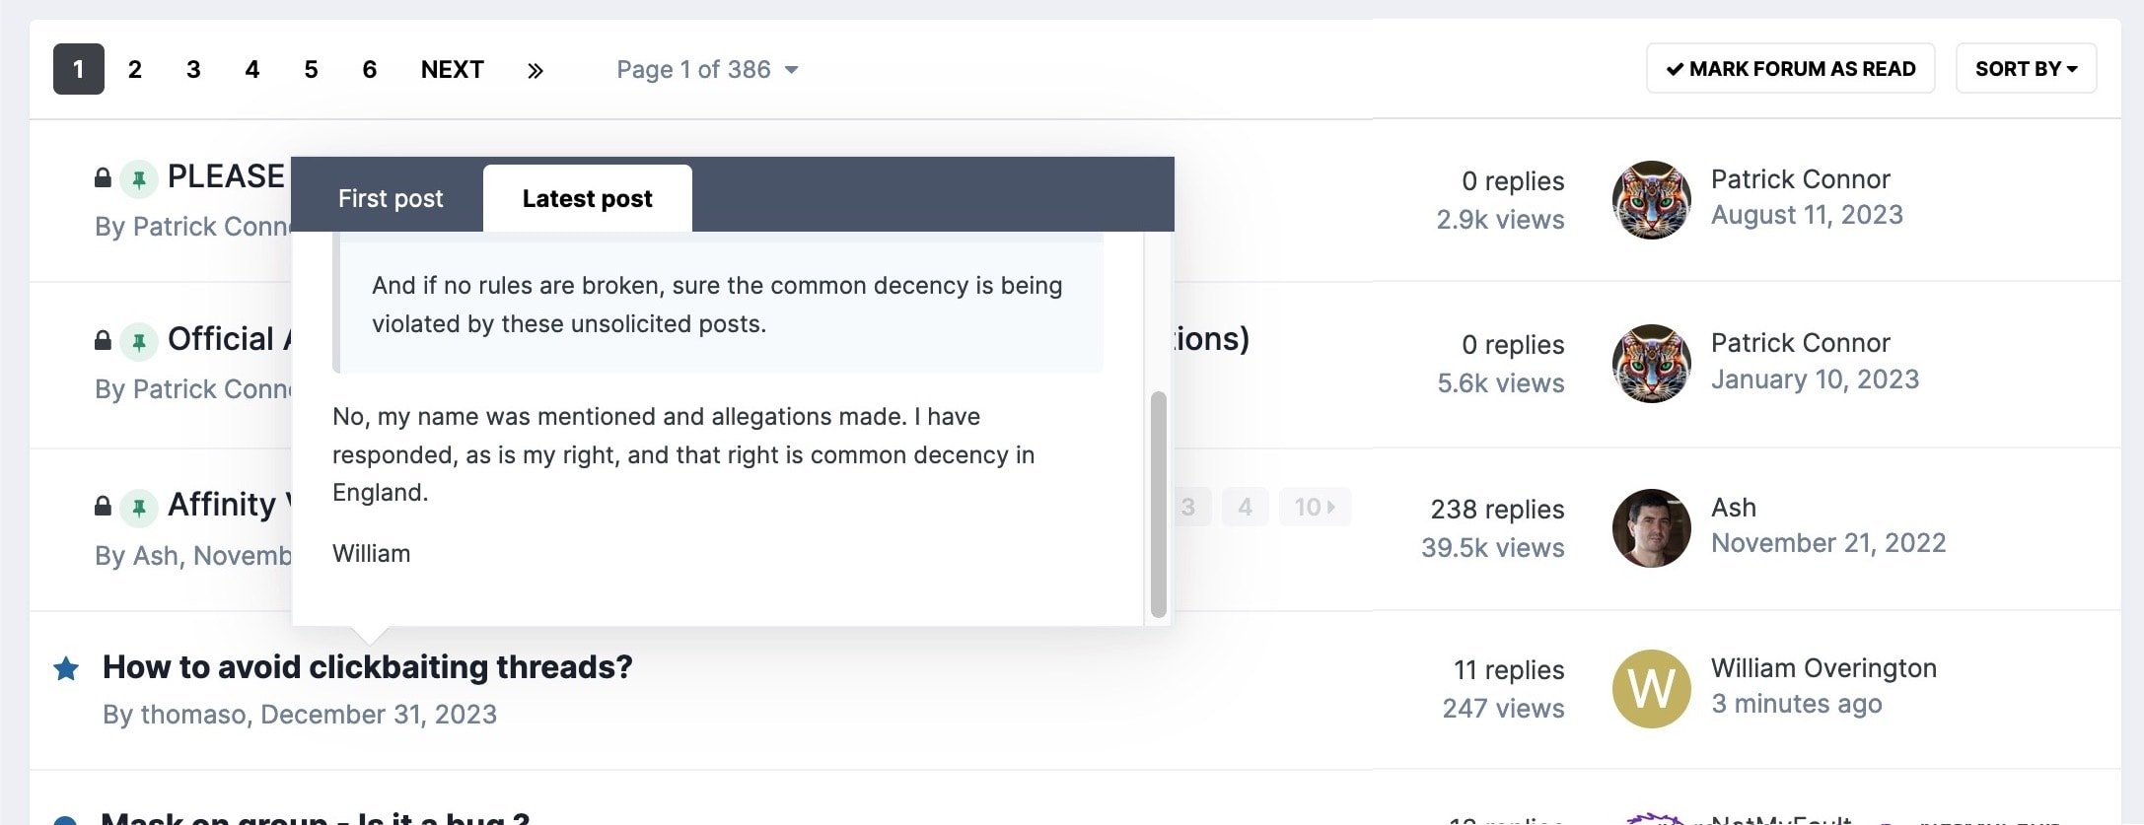Go to the NEXT page
The image size is (2144, 825).
453,70
